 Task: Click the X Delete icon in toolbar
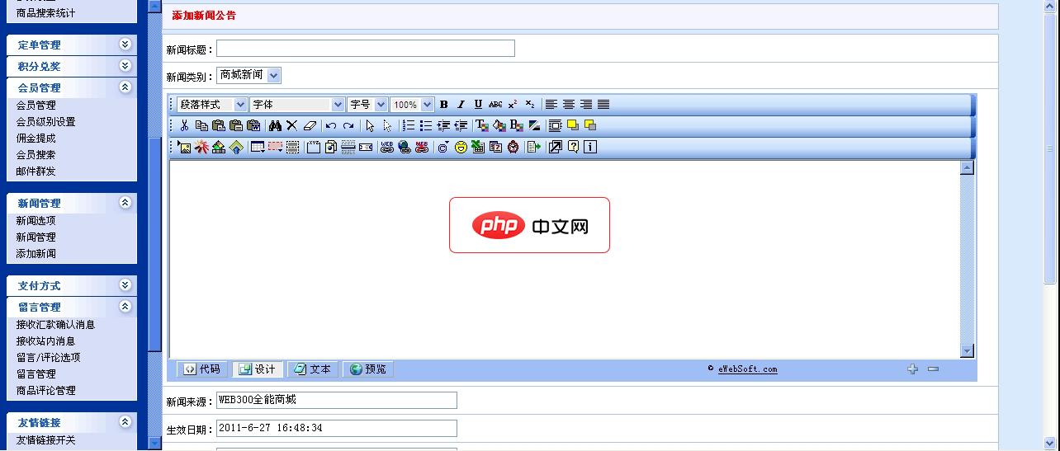tap(292, 126)
